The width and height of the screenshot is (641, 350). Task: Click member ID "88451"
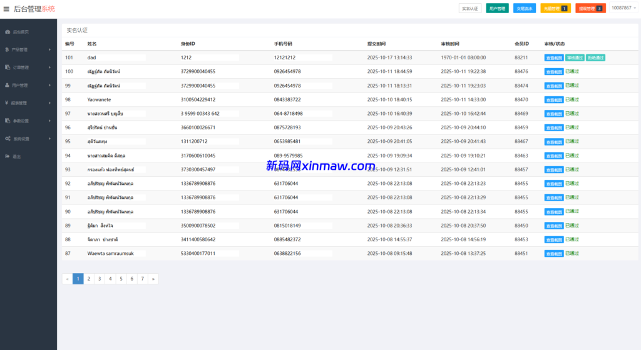[521, 253]
